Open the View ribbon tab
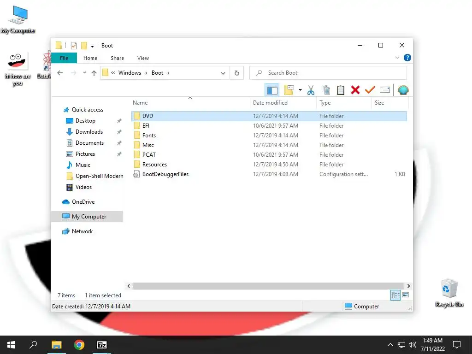Screen dimensions: 472x354 (x=143, y=58)
